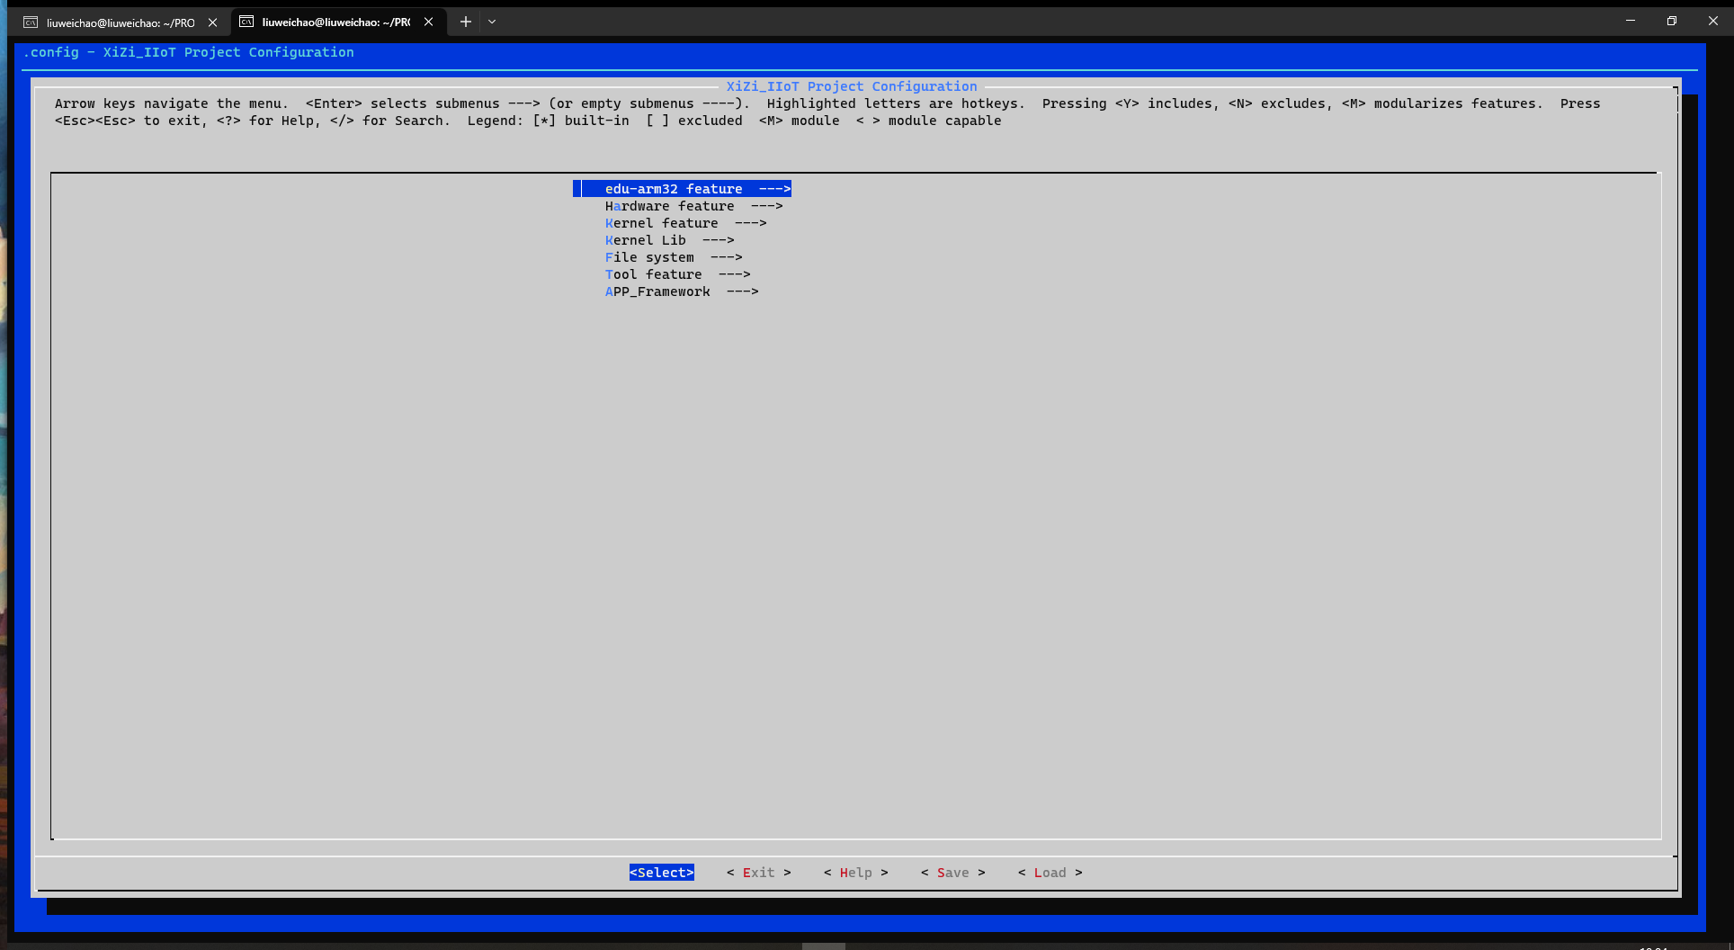Close the first terminal tab
This screenshot has height=950, width=1734.
point(213,22)
